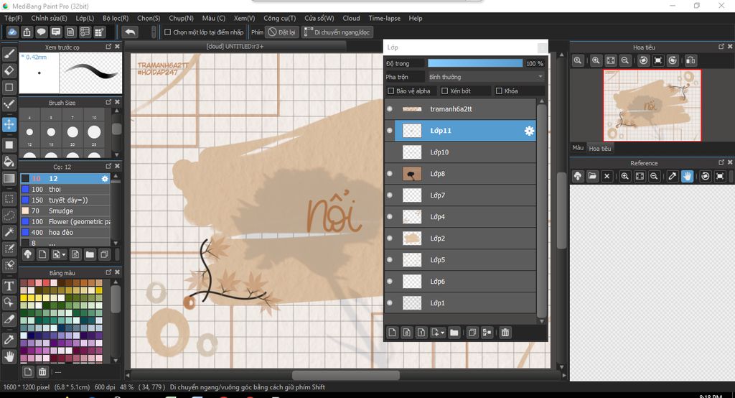Check the Bảo vệ alpha checkbox
This screenshot has height=398, width=735.
click(390, 91)
